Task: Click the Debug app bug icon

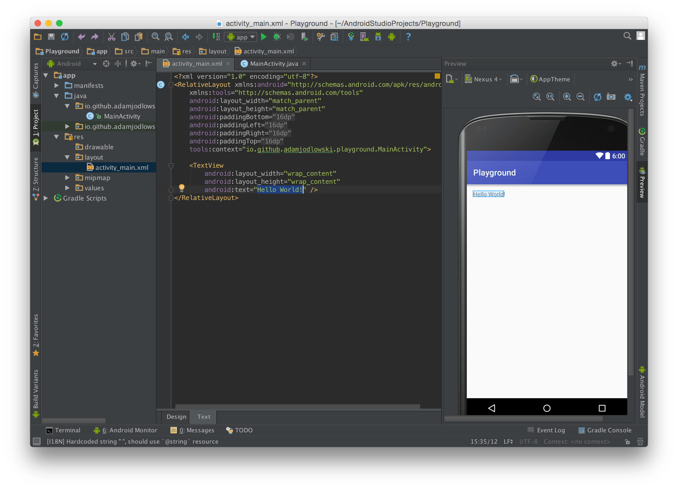Action: (277, 37)
